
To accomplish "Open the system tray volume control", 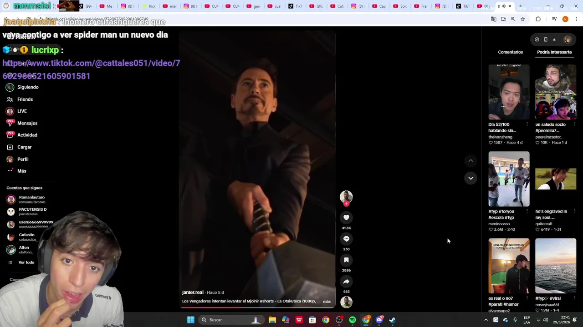I will tap(546, 320).
